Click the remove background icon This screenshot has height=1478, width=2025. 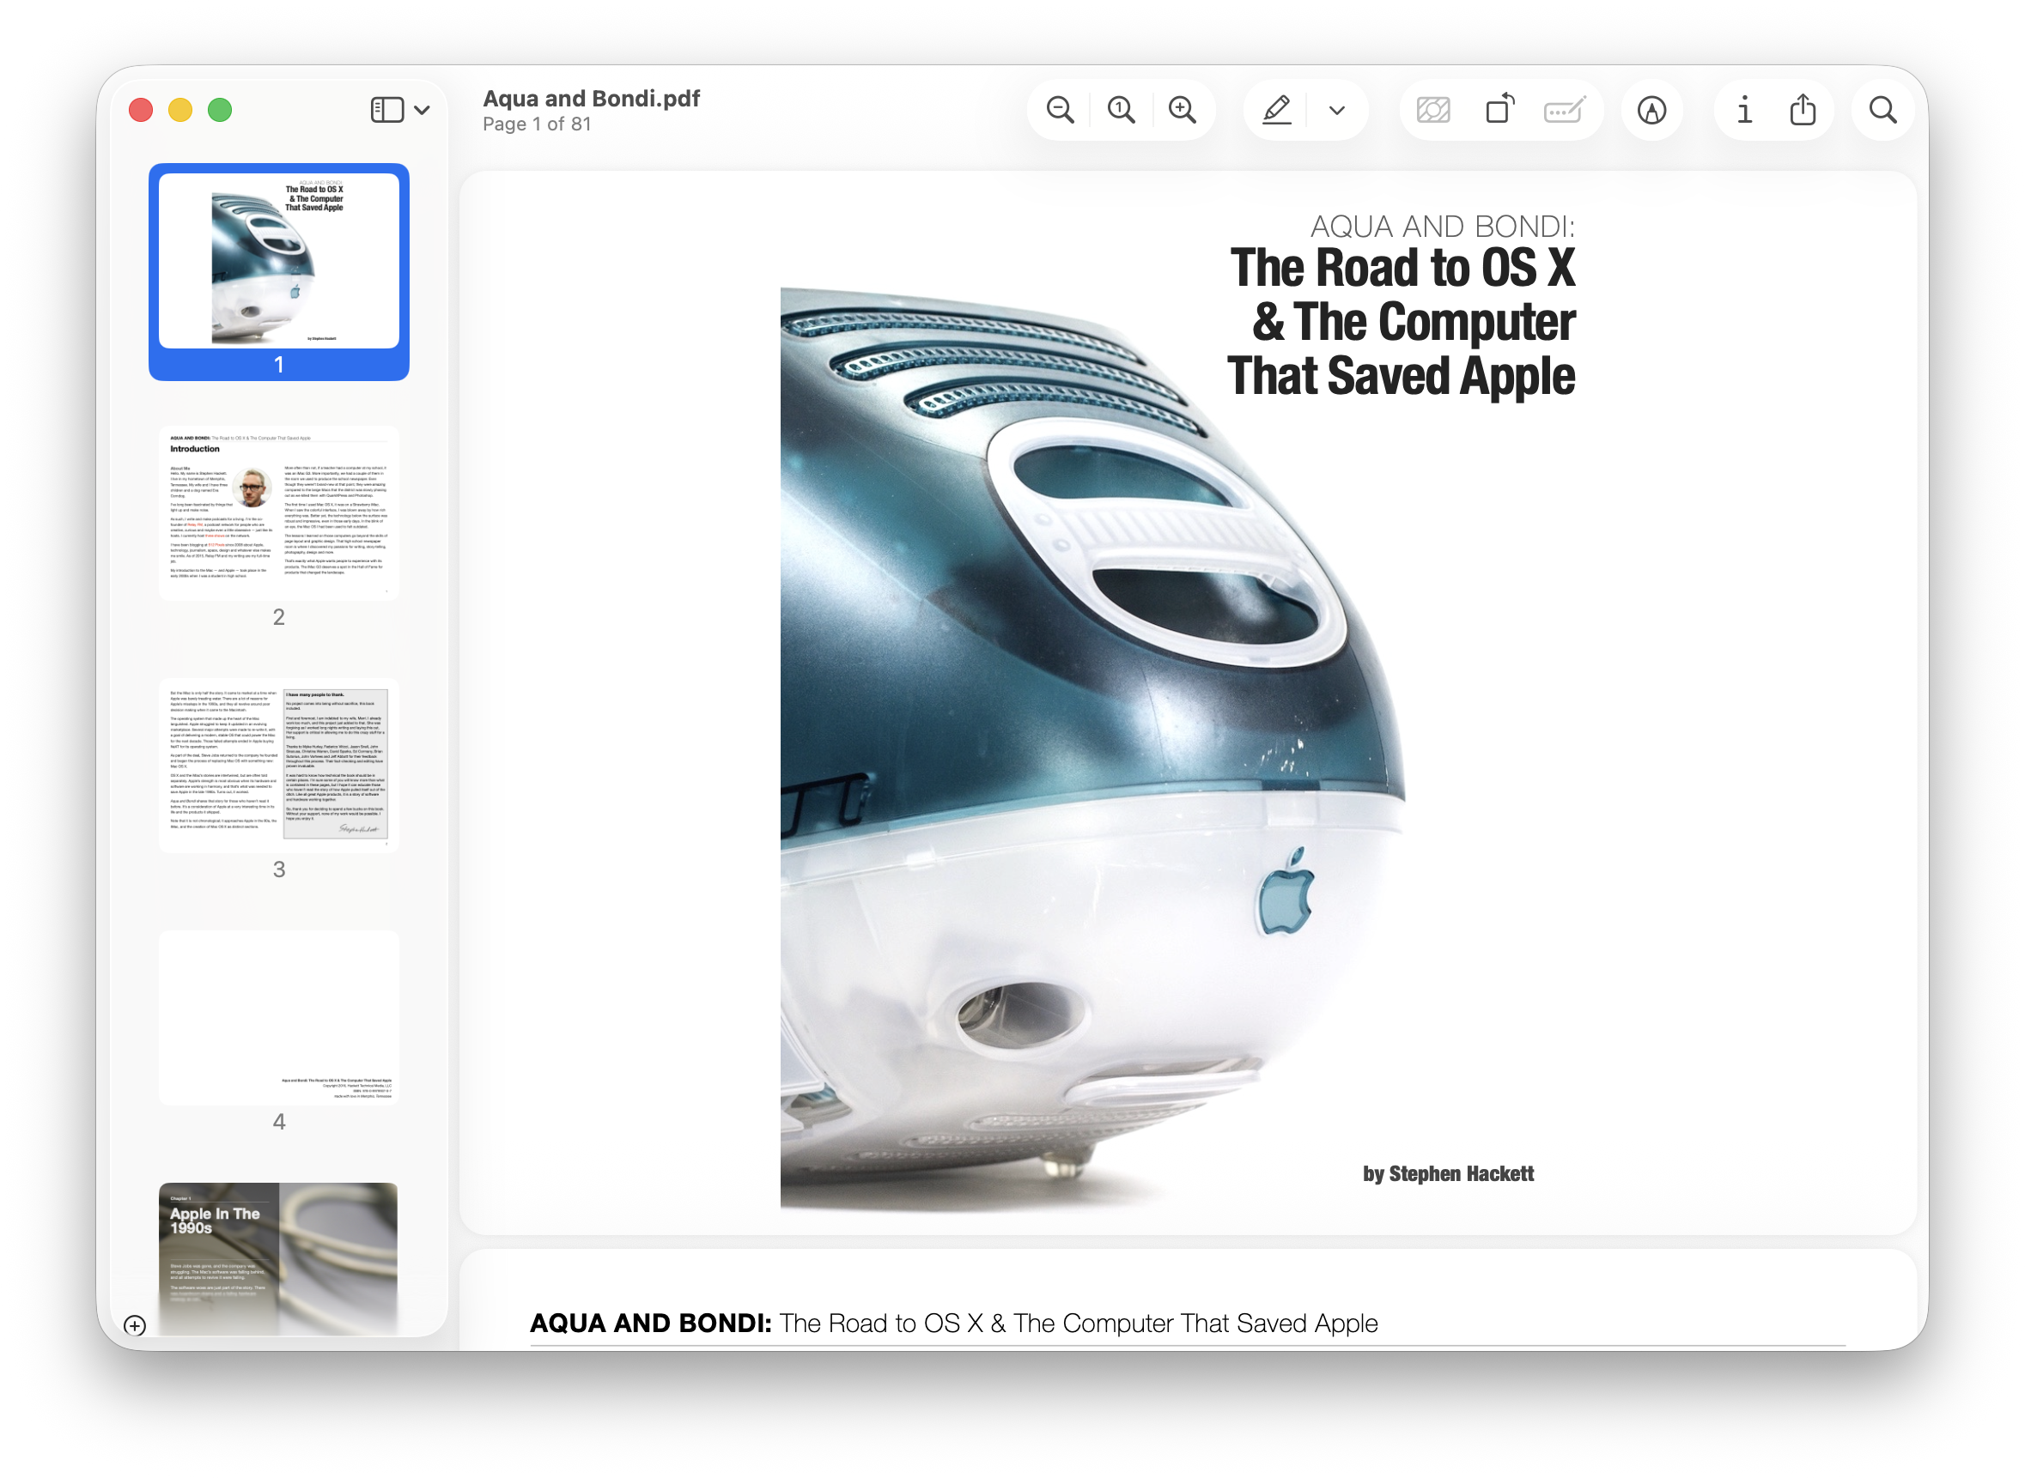click(x=1433, y=110)
